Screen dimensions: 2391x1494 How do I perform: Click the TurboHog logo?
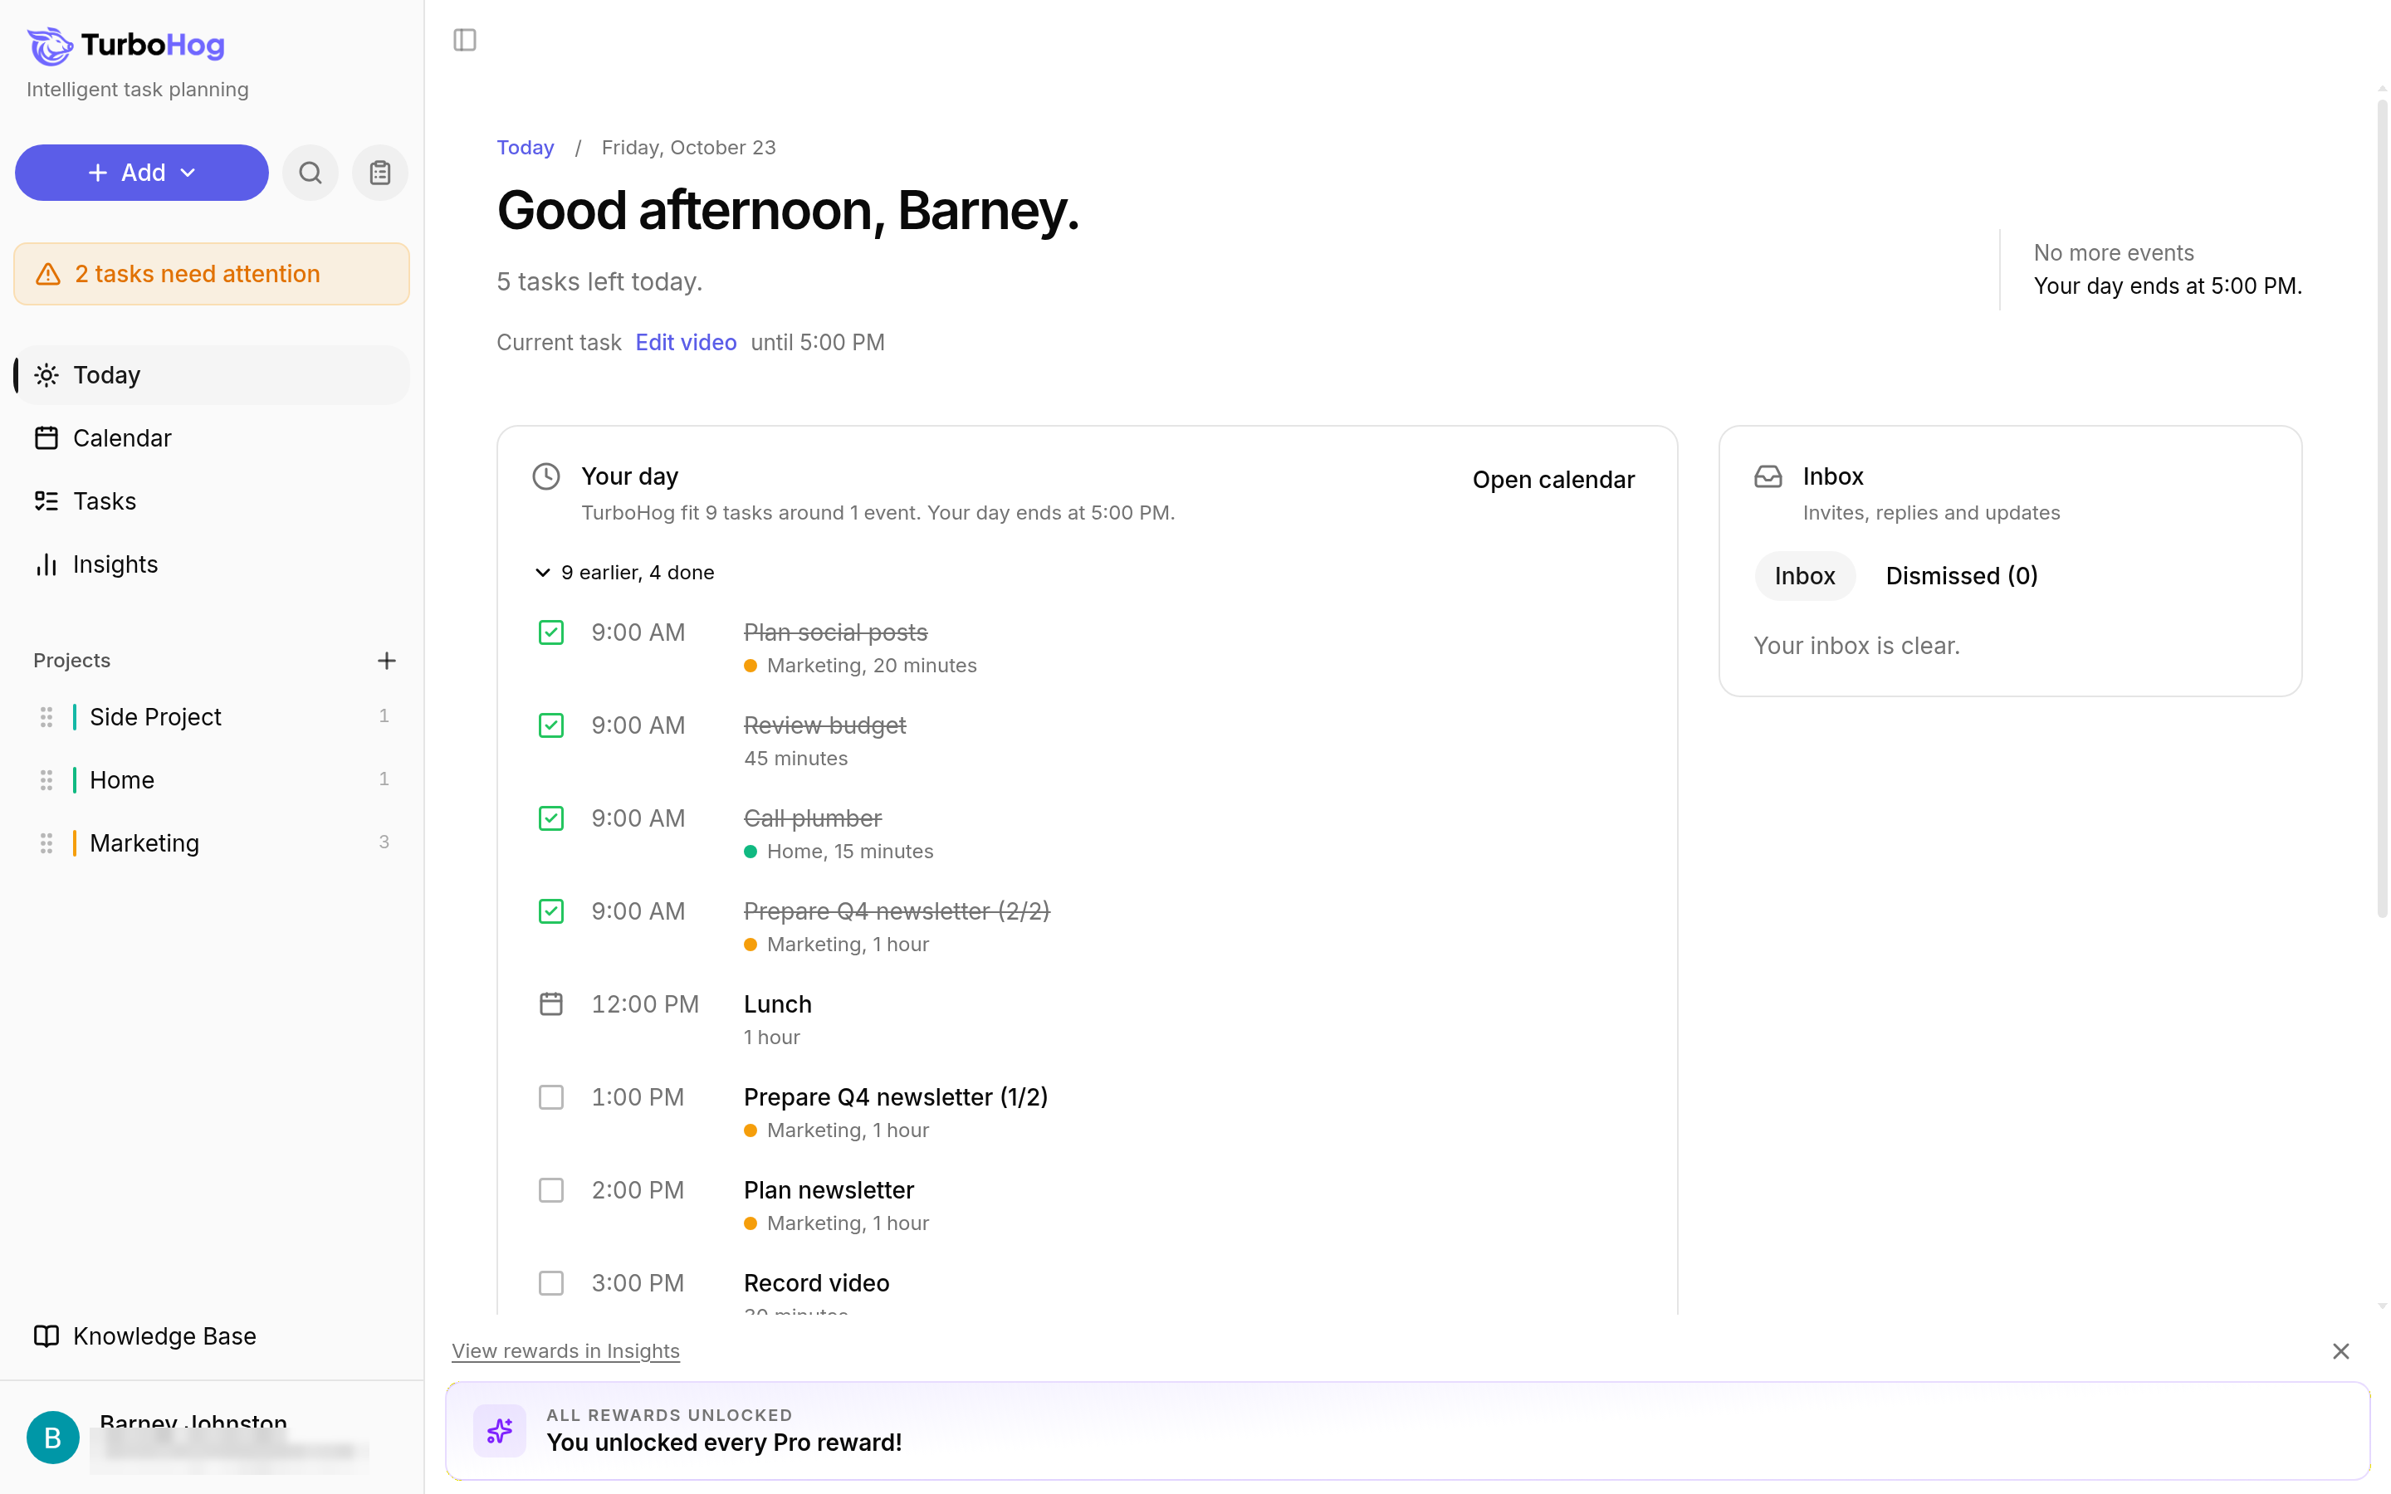coord(125,45)
